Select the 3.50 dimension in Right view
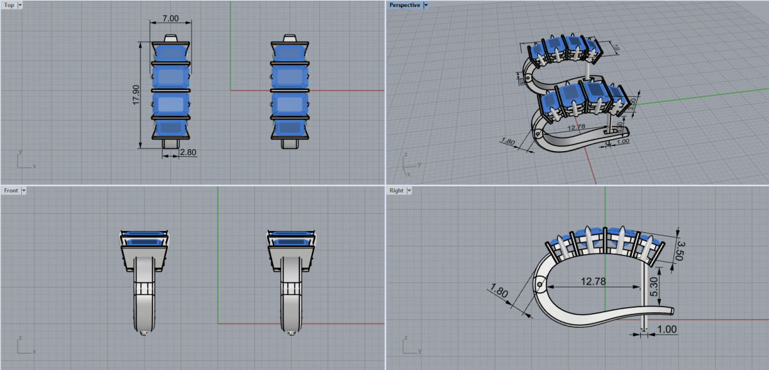Screen dimensions: 769x370 click(682, 251)
